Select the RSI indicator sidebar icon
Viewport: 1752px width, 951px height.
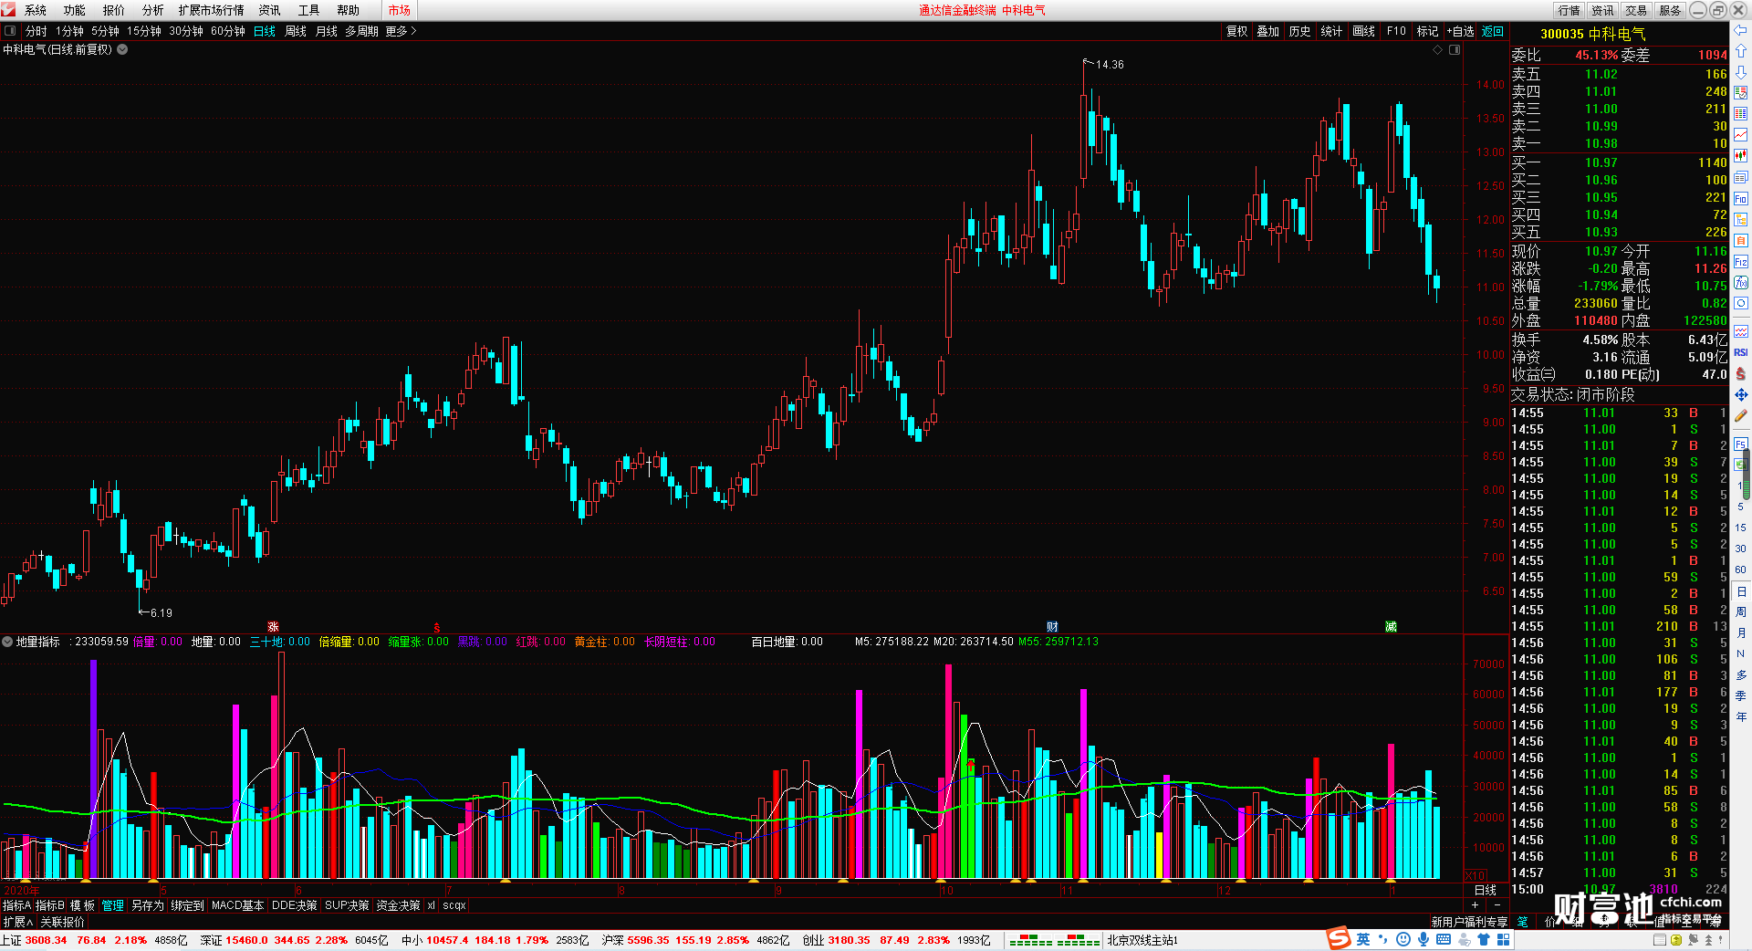tap(1741, 352)
